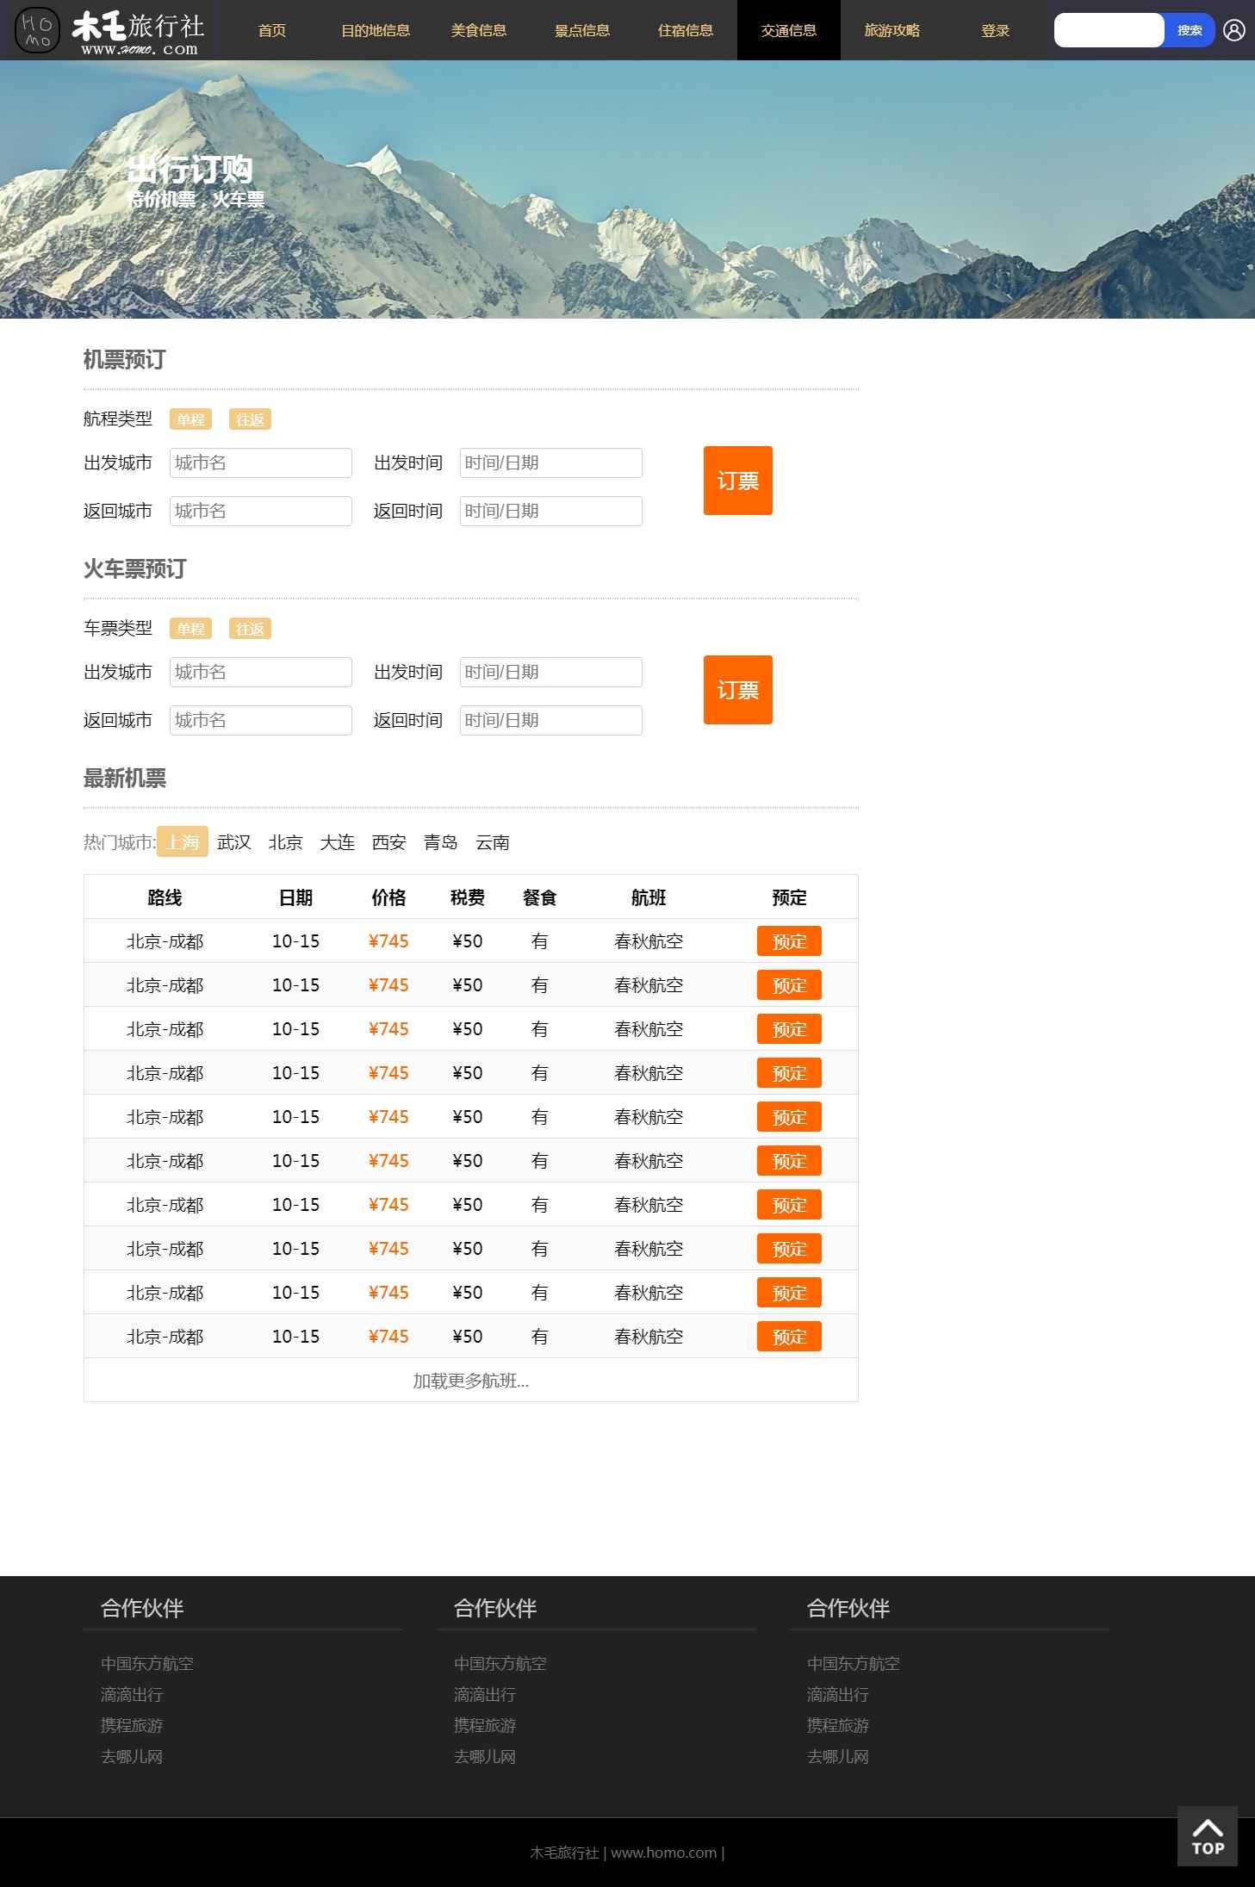Viewport: 1255px width, 1887px height.
Task: Go to 旅游攻略 in the navigation bar
Action: [892, 31]
